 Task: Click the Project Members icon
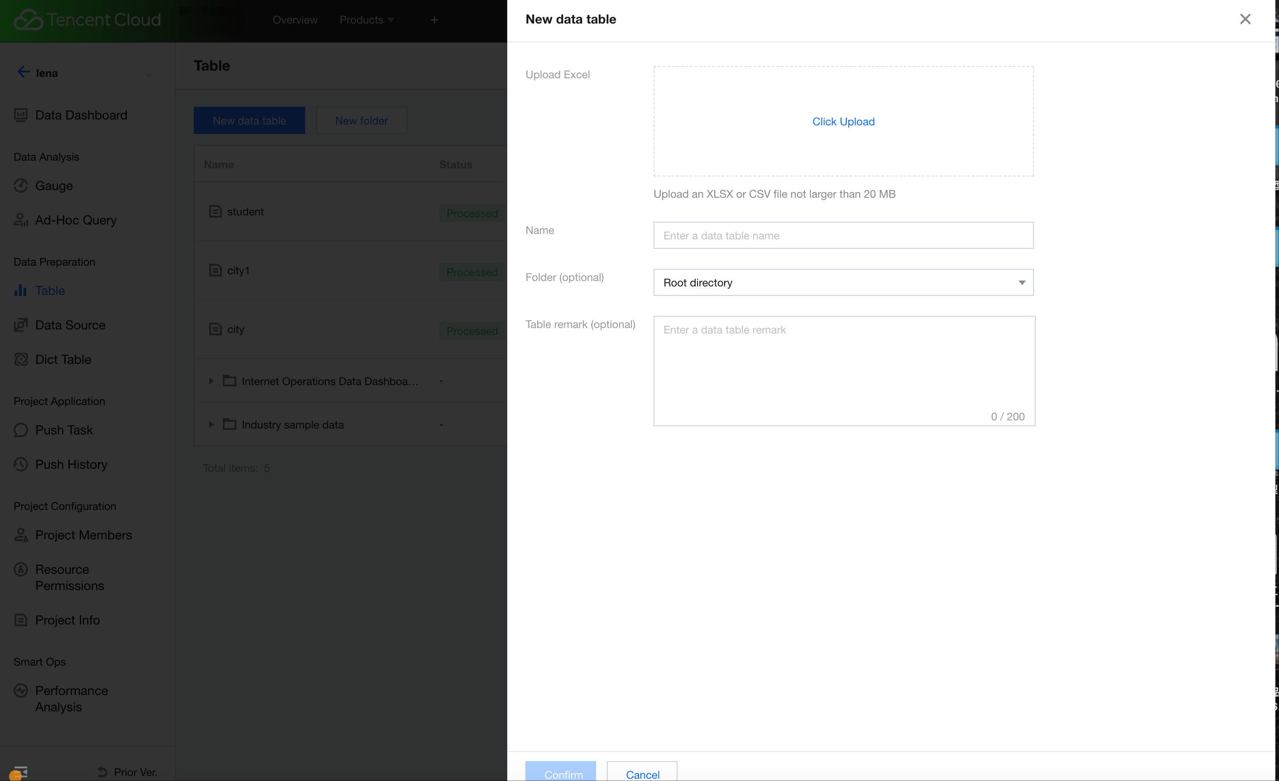pos(21,535)
